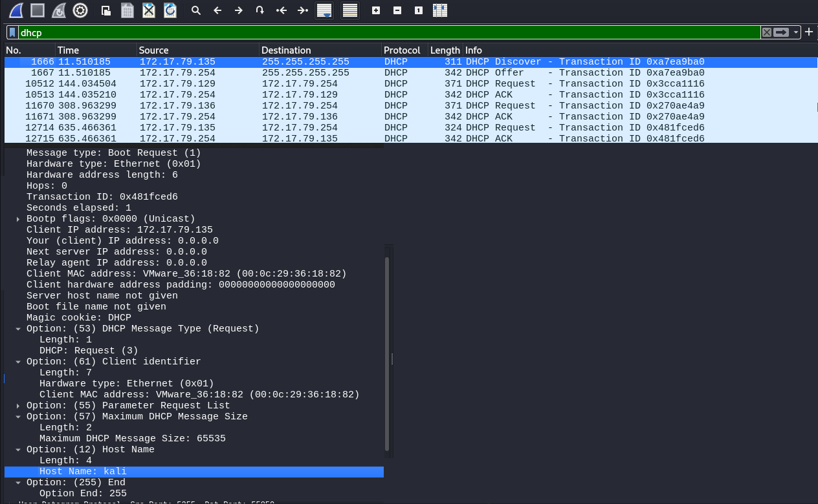
Task: Add a display filter button with plus
Action: click(809, 32)
